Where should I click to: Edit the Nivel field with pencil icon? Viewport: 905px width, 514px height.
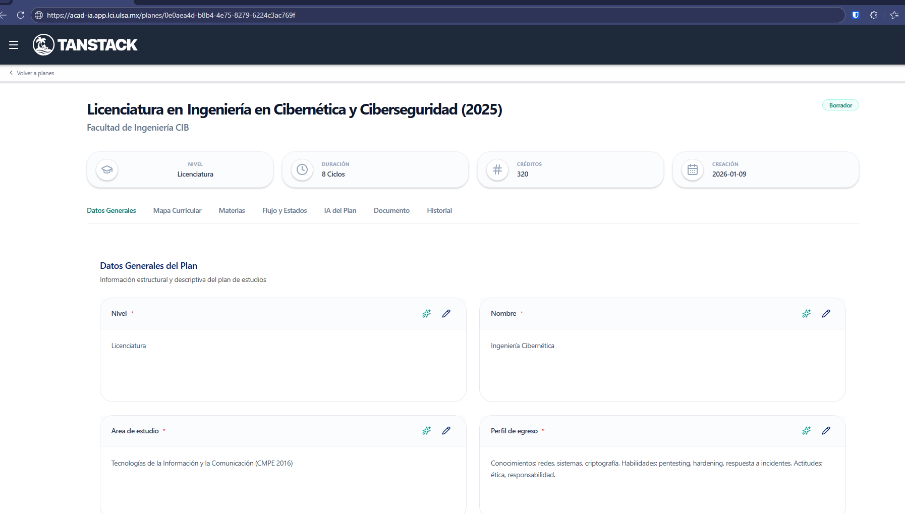(446, 314)
